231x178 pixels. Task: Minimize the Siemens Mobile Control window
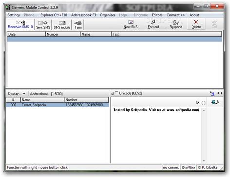[x=198, y=6]
